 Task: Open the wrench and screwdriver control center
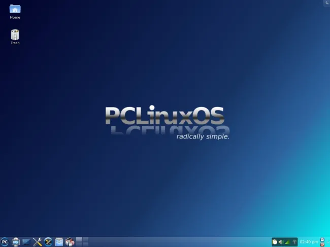[x=37, y=242]
